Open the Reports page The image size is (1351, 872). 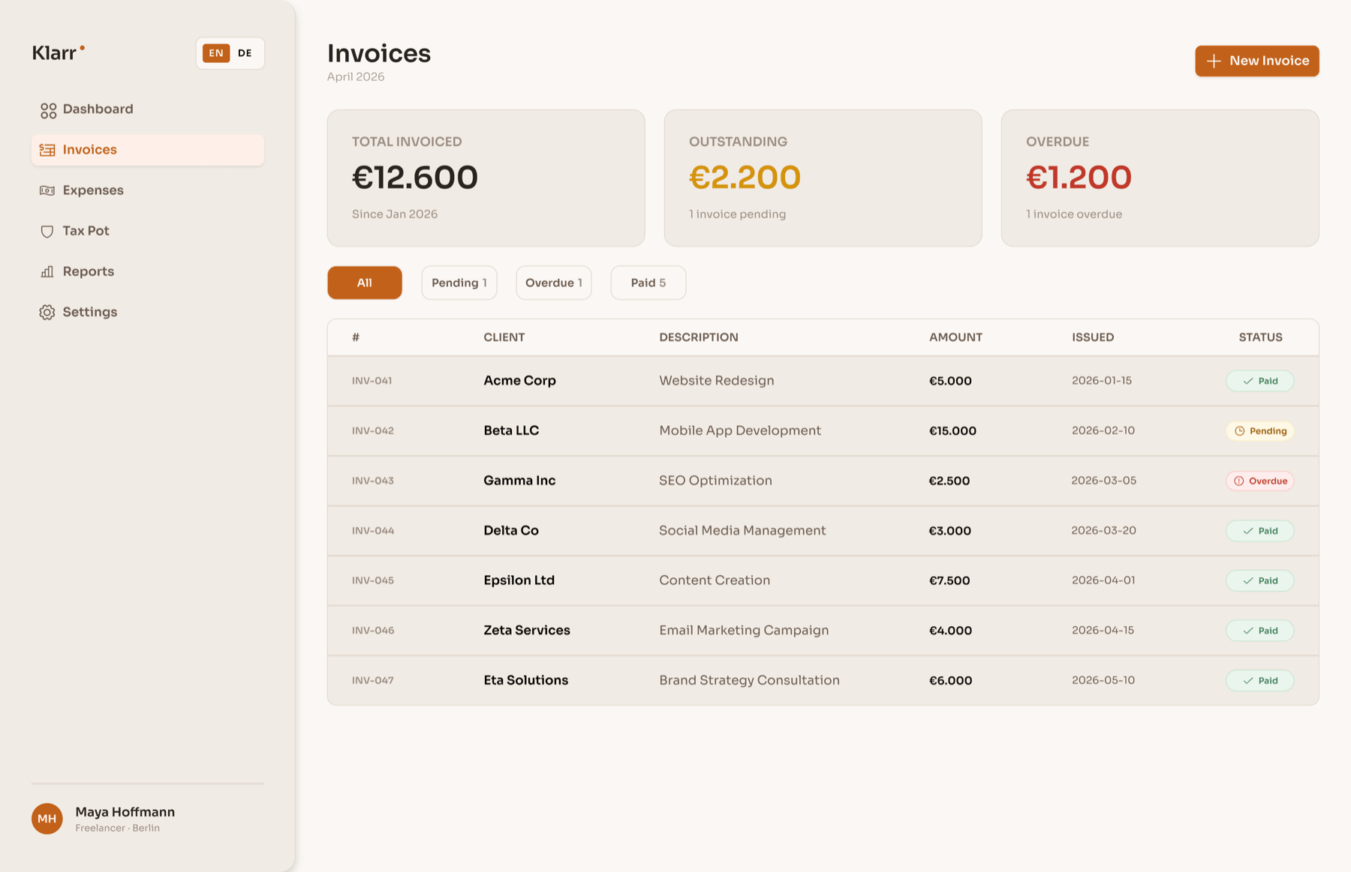tap(148, 271)
